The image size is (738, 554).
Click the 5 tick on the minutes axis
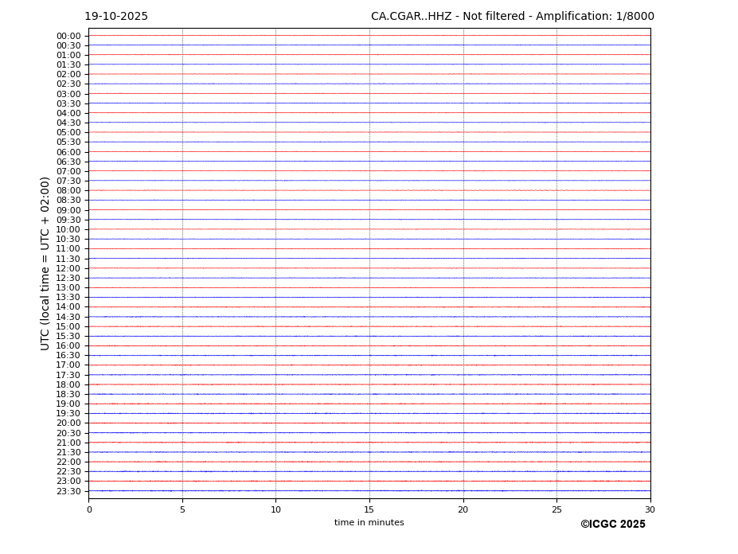tap(182, 509)
